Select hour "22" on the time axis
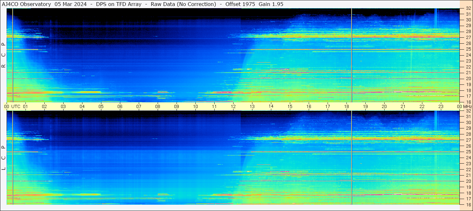Viewport: 473px width, 211px height. (422, 106)
